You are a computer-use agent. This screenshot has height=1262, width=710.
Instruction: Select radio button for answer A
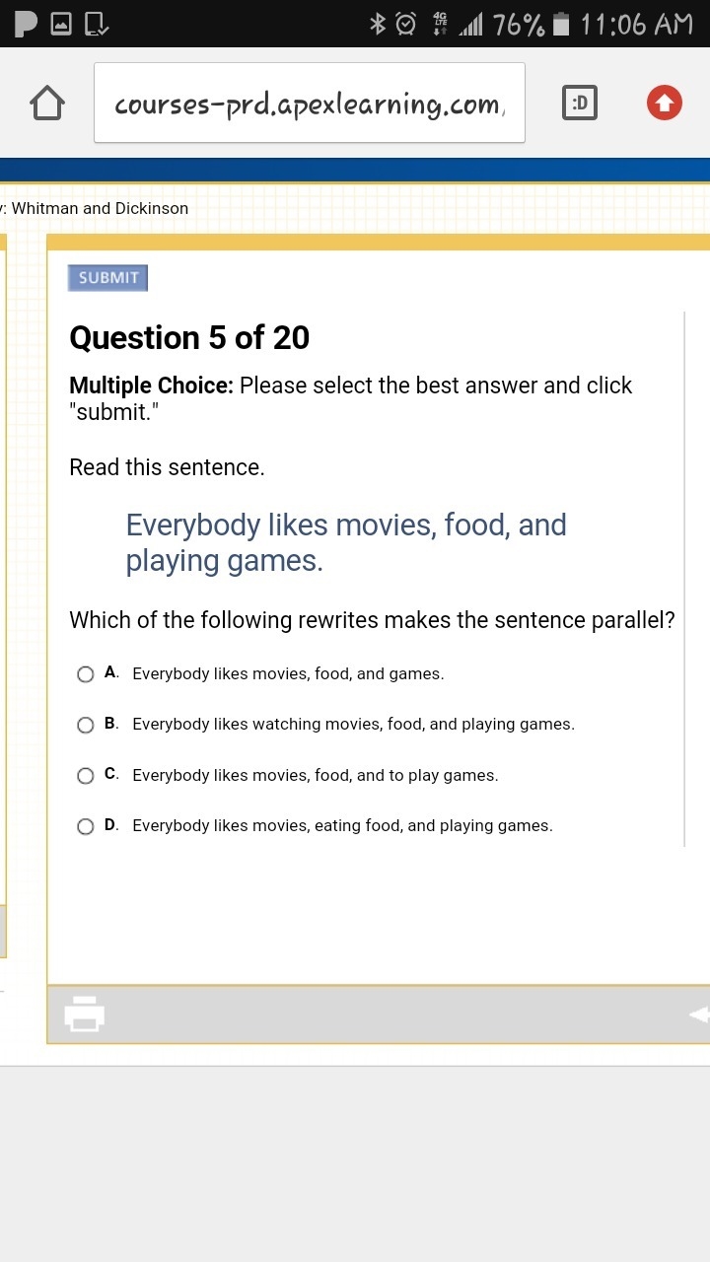point(86,674)
